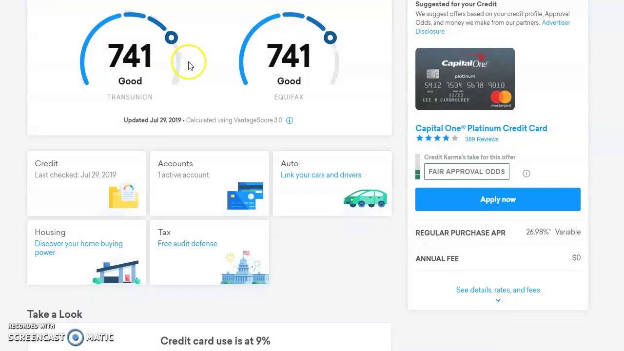Click REGULAR PURCHASE APR label
624x351 pixels.
(460, 233)
